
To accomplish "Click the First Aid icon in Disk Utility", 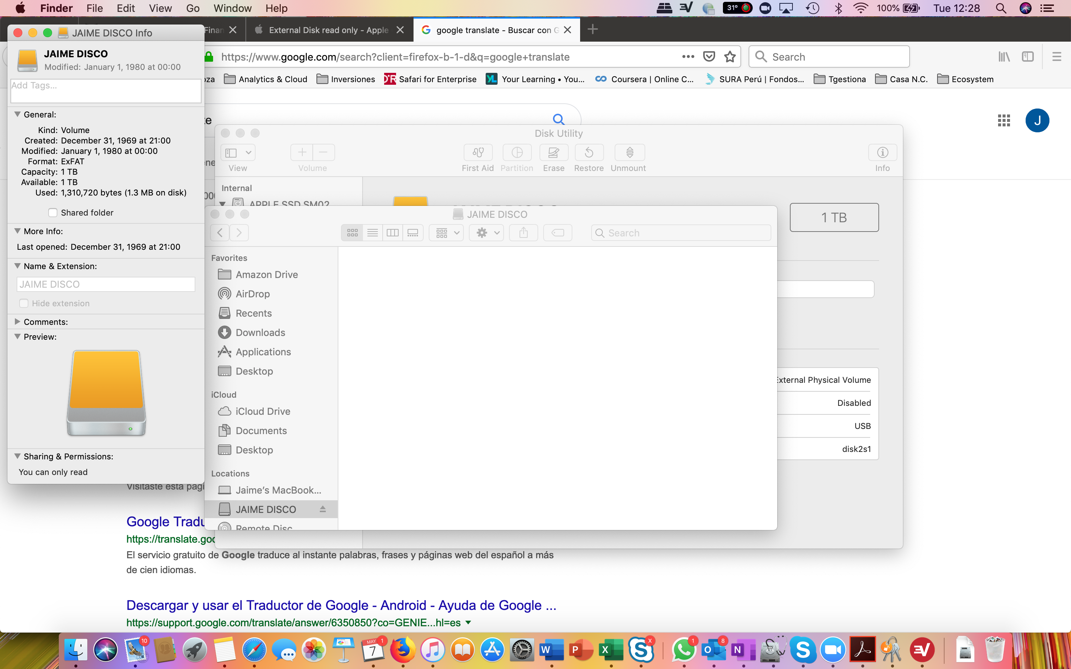I will pos(477,153).
